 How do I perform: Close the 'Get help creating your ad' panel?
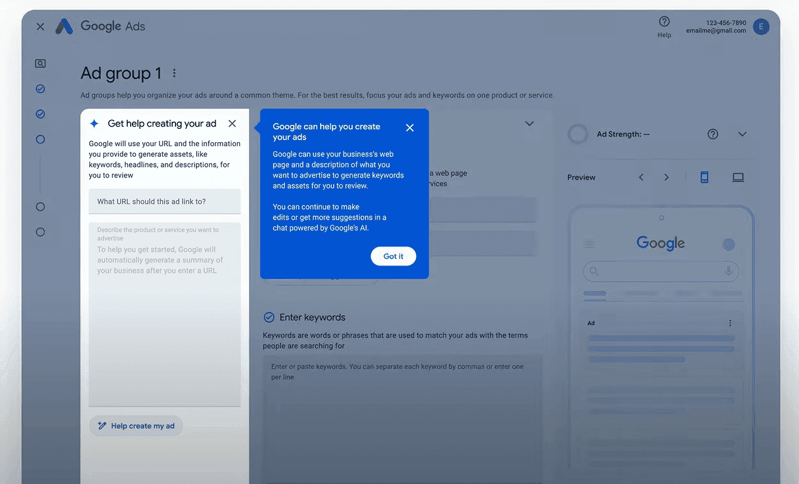232,123
